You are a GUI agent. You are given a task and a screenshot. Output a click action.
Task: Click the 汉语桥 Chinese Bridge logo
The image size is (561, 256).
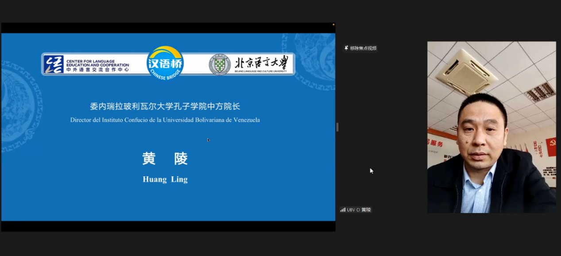(x=165, y=63)
